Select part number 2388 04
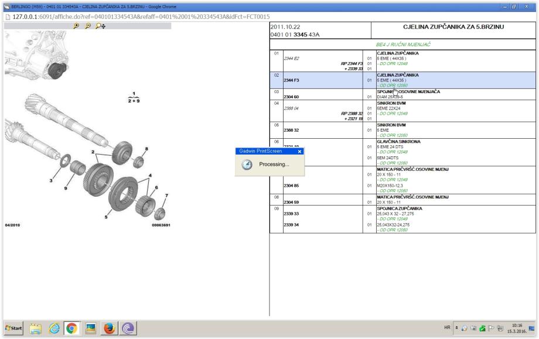 tap(291, 108)
